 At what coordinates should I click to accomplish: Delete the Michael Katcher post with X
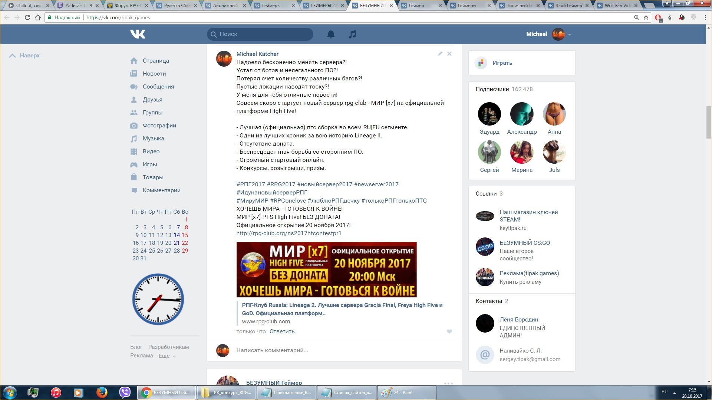pos(449,54)
